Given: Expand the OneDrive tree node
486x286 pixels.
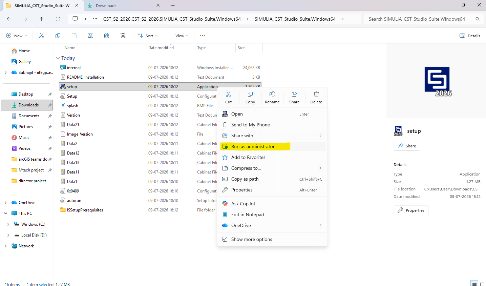Looking at the screenshot, I should tap(5, 203).
